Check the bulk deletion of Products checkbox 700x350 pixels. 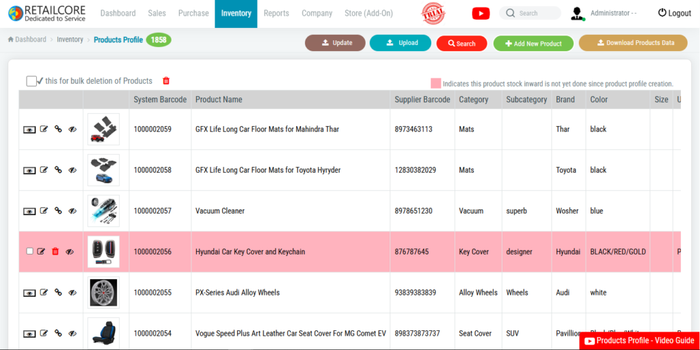coord(31,81)
